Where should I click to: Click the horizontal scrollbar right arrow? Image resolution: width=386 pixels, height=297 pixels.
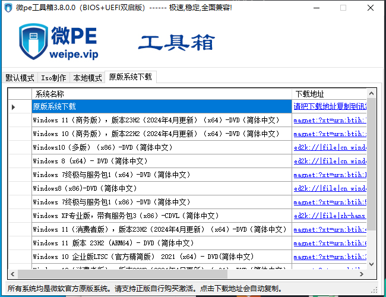pos(362,274)
